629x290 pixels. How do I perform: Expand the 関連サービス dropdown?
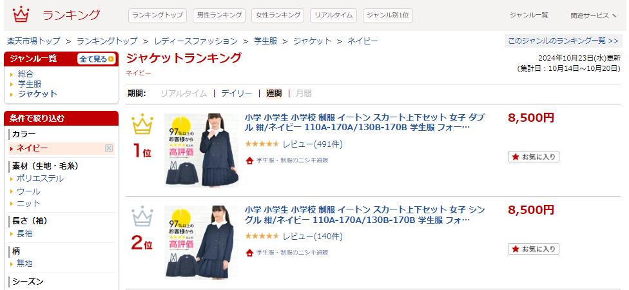point(594,15)
